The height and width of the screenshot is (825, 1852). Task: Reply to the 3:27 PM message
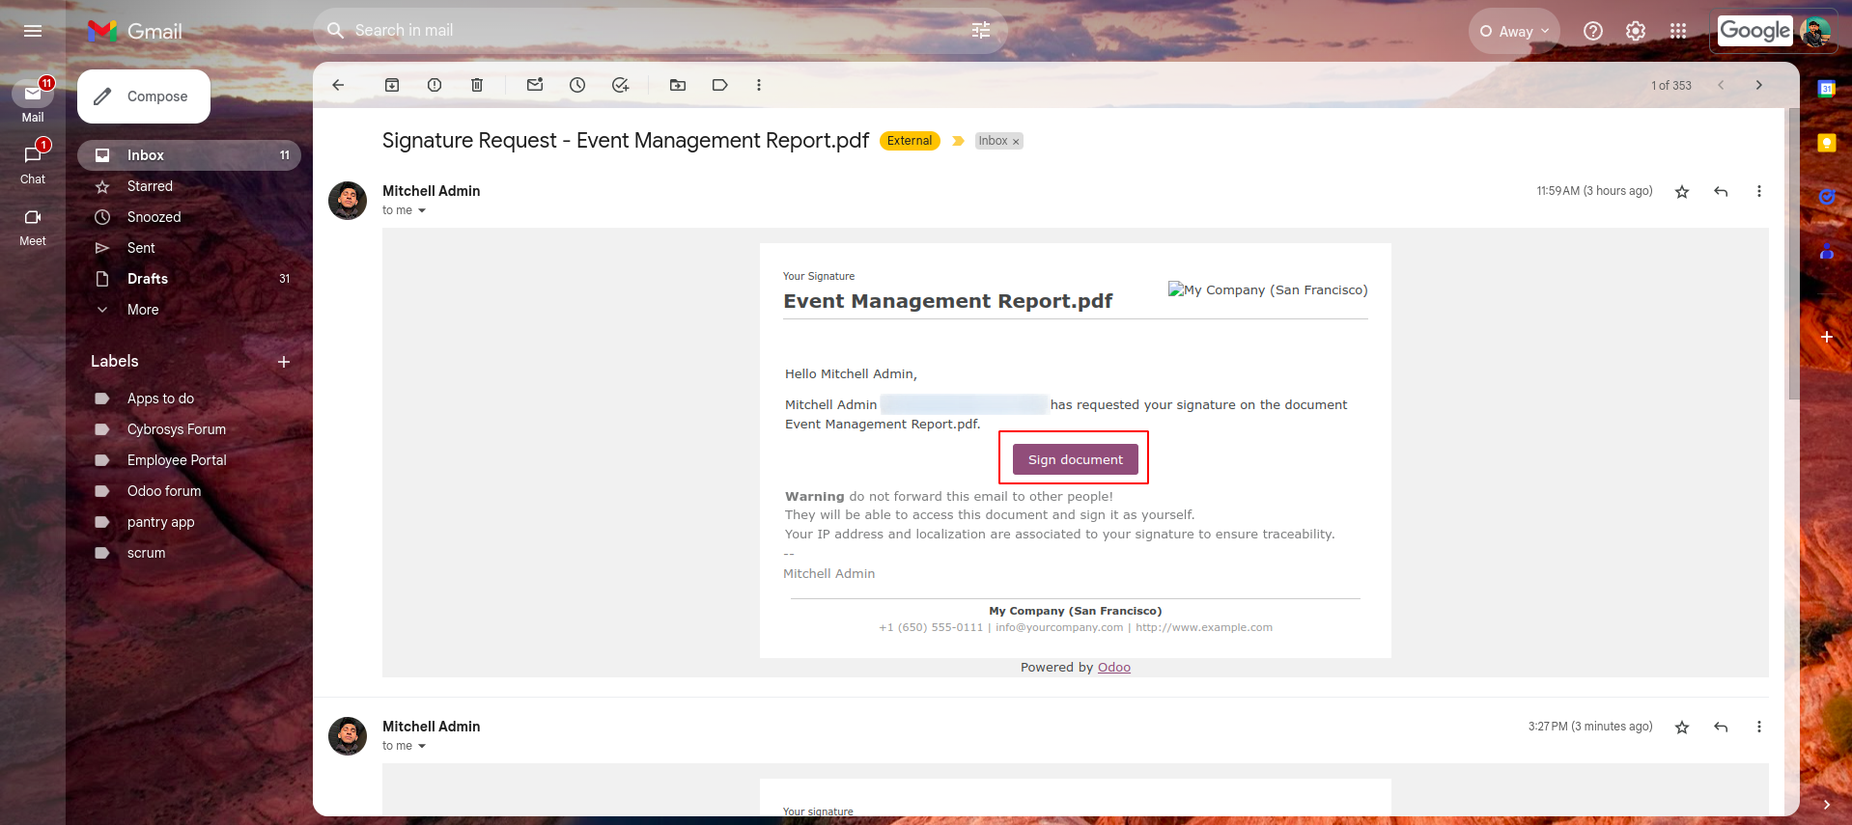click(1721, 727)
